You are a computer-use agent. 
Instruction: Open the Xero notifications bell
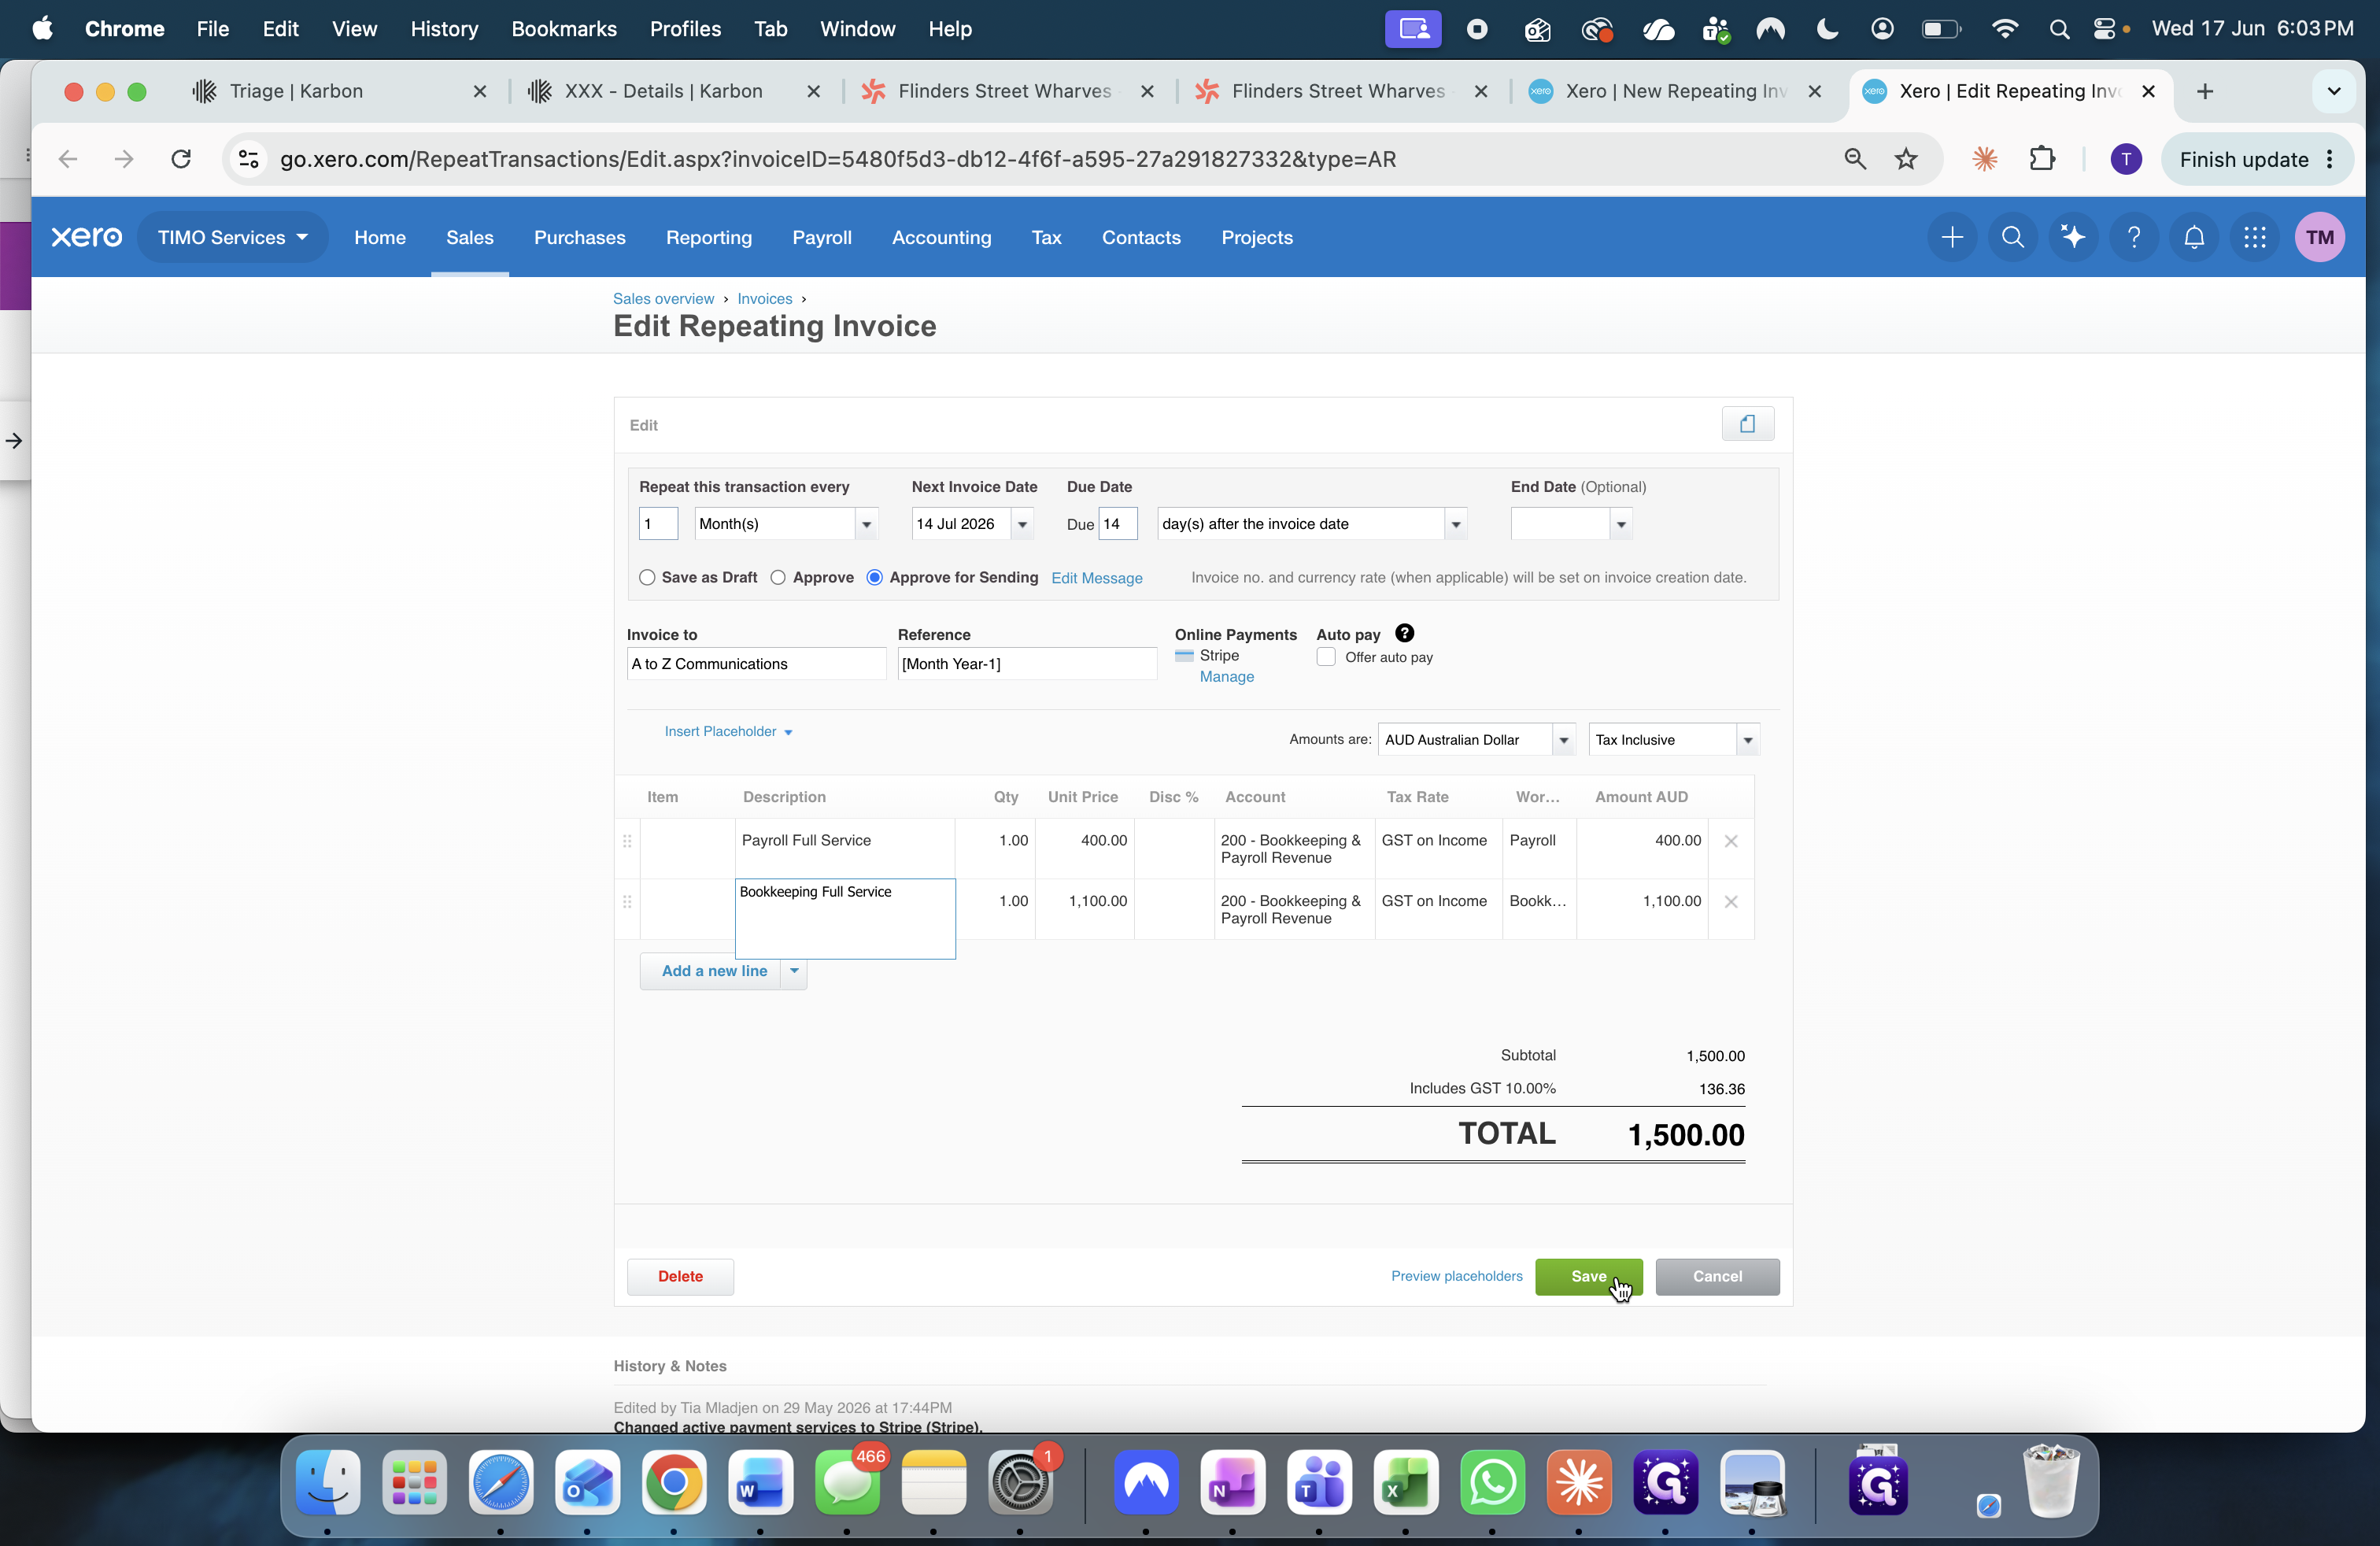(x=2194, y=237)
